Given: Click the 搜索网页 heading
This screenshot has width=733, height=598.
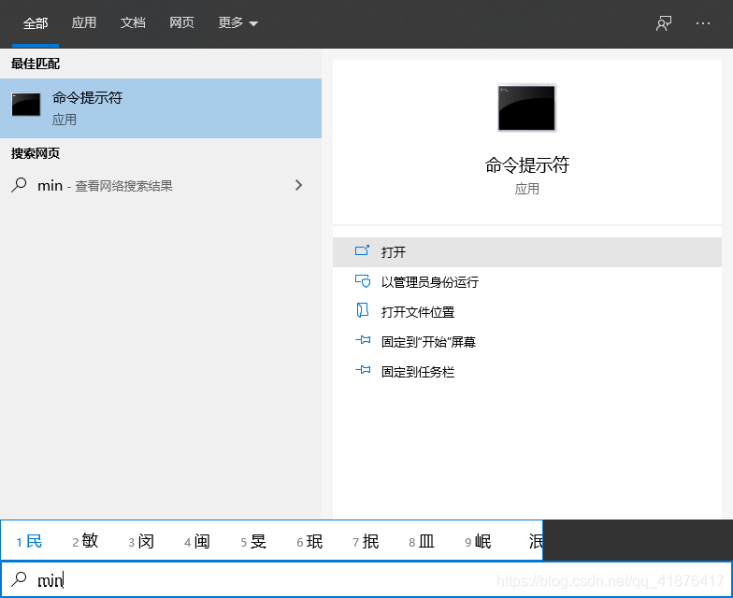Looking at the screenshot, I should click(36, 153).
